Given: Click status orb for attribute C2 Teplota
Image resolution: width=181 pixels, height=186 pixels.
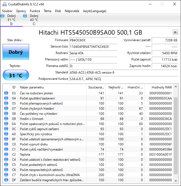Looking at the screenshot, I should (x=6, y=155).
